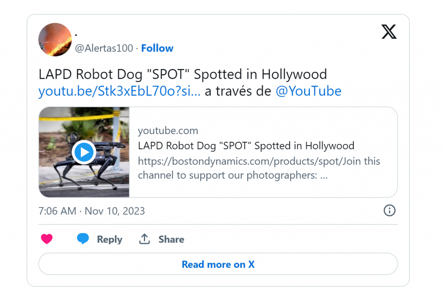
Task: Click the share arrow icon
Action: pos(144,239)
